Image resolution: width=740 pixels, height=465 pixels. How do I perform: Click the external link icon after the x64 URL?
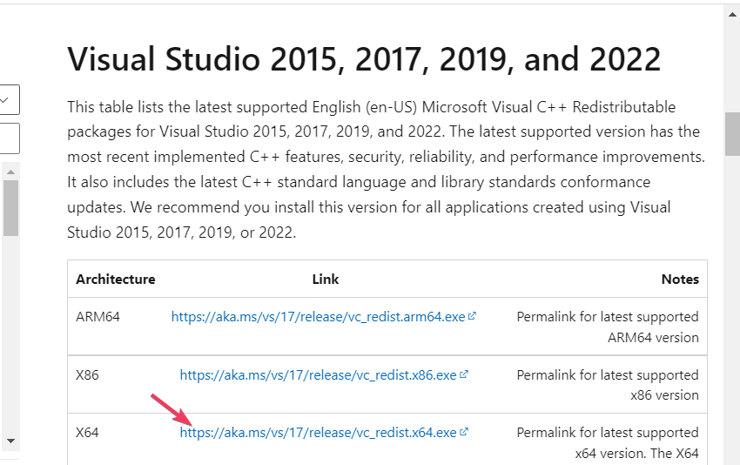coord(464,432)
